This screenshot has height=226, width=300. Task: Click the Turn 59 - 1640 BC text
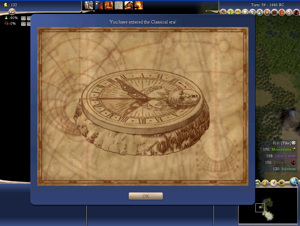pyautogui.click(x=267, y=5)
